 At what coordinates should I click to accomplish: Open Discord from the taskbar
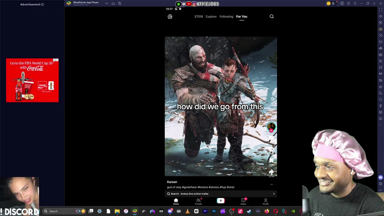[x=170, y=211]
